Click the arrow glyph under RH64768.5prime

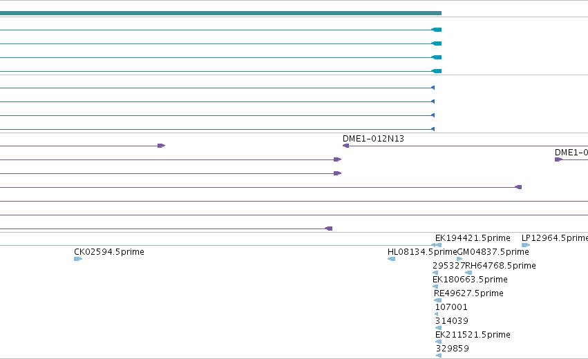(x=468, y=273)
